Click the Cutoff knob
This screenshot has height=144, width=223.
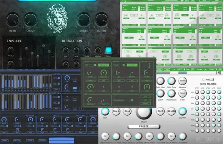160,93
